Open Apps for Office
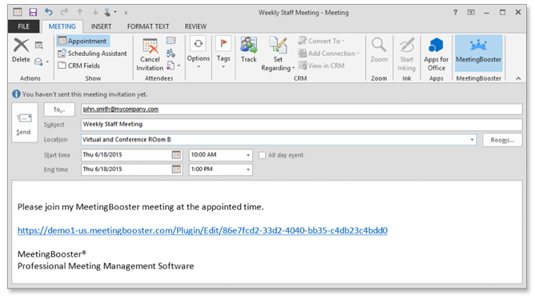Screen dimensions: 534x298 pyautogui.click(x=436, y=54)
